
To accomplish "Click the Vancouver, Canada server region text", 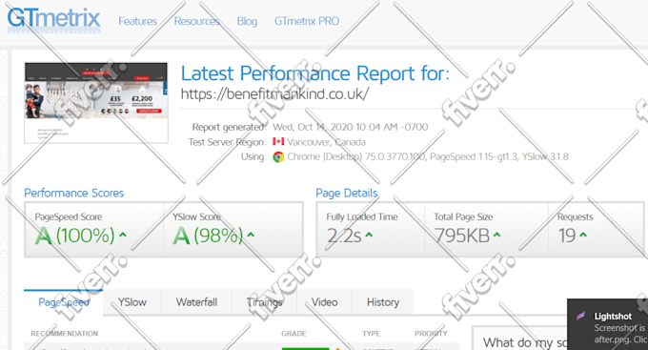I will click(x=327, y=142).
